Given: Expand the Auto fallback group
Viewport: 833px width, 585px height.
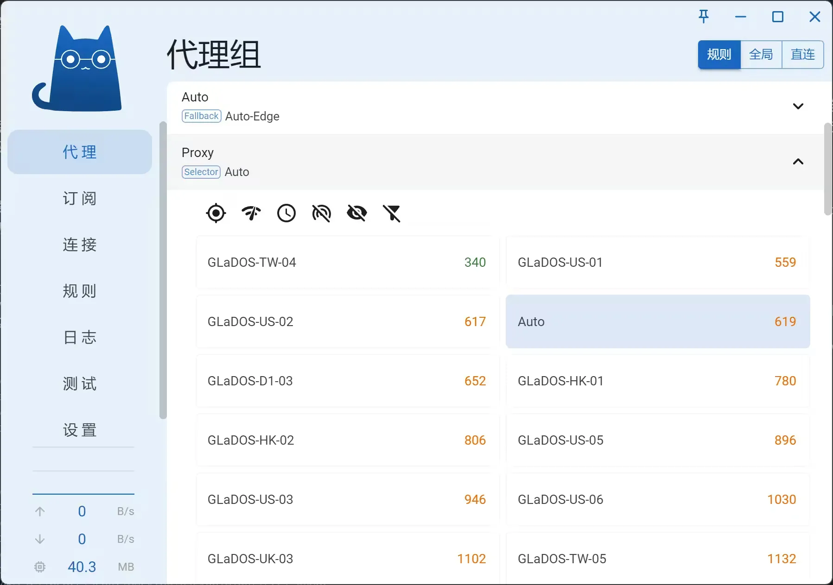Looking at the screenshot, I should pyautogui.click(x=798, y=107).
